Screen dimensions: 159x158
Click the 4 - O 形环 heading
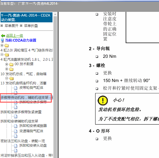[x=99, y=131]
